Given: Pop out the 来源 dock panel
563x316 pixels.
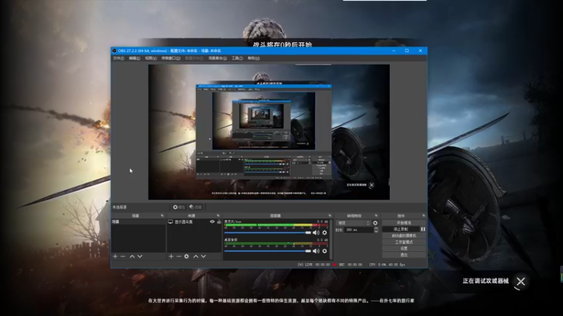Looking at the screenshot, I should 218,216.
